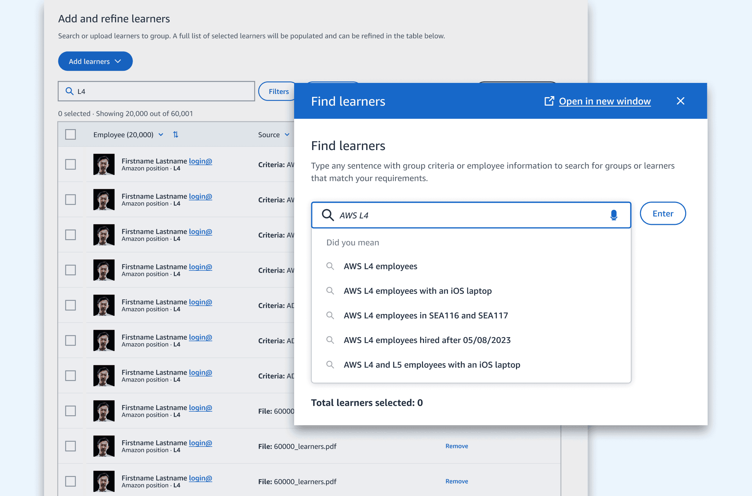Click the magnifier icon in AWS L4 search
Screen dimensions: 752x496
[x=328, y=215]
